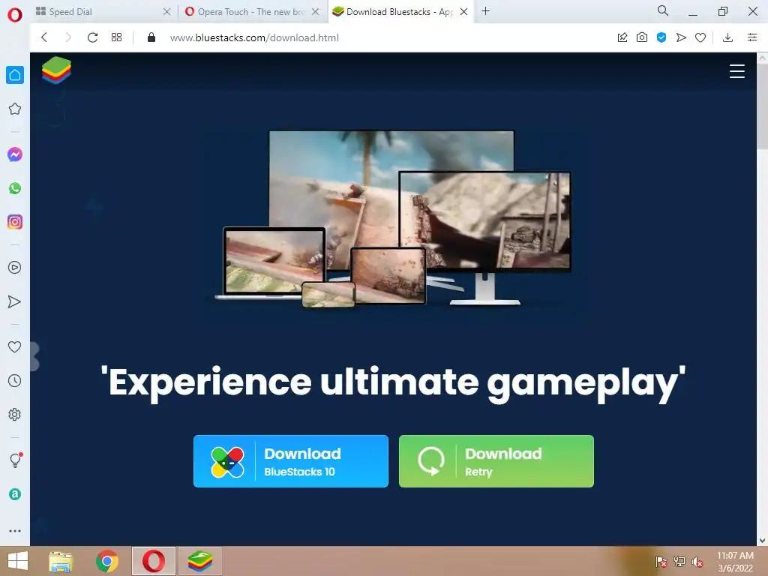Close the Opera Touch tab
Screen dimensions: 768x576
click(x=316, y=12)
